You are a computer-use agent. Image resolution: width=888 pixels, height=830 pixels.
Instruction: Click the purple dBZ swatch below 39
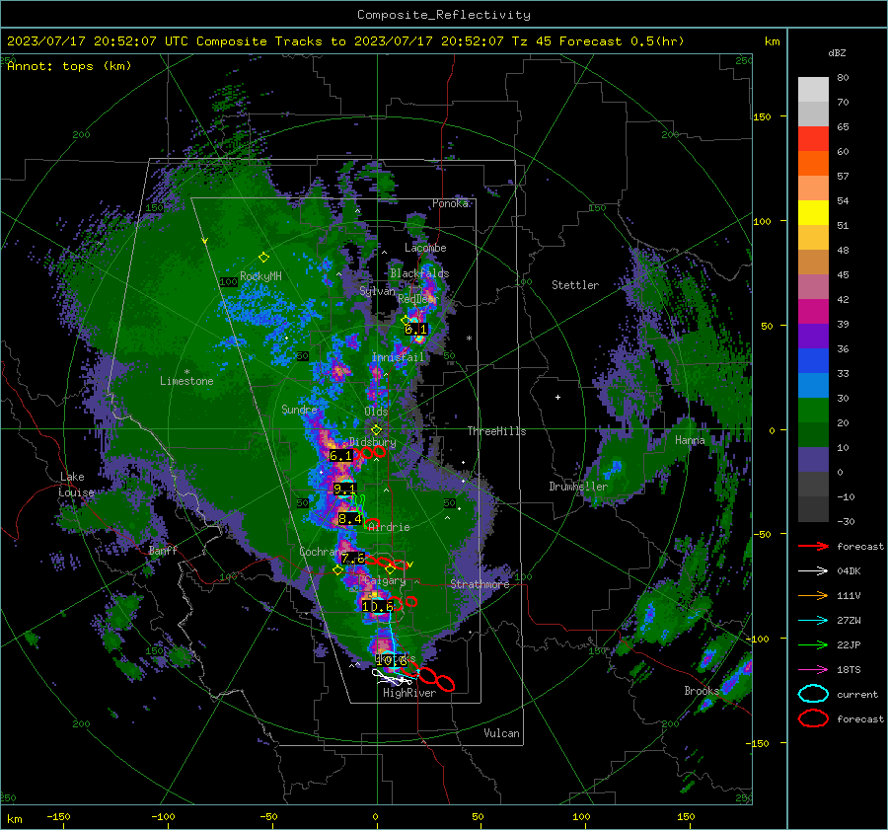[x=813, y=336]
